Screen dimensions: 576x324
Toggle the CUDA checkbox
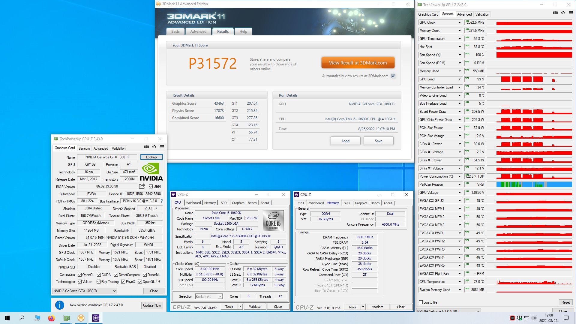pyautogui.click(x=99, y=275)
